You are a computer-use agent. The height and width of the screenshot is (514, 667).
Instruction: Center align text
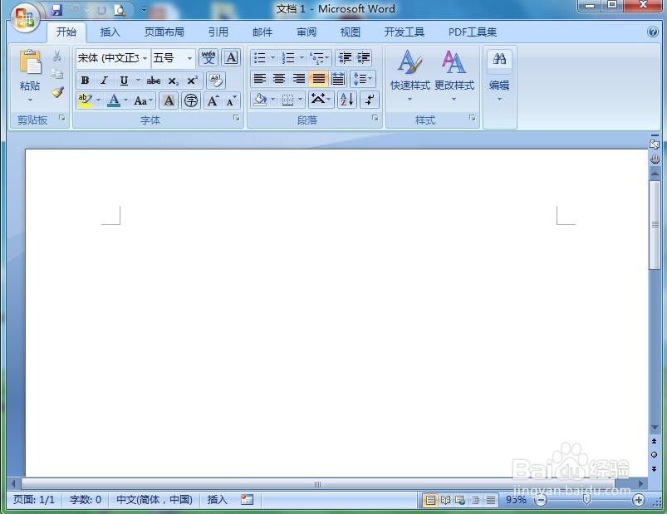pos(279,79)
